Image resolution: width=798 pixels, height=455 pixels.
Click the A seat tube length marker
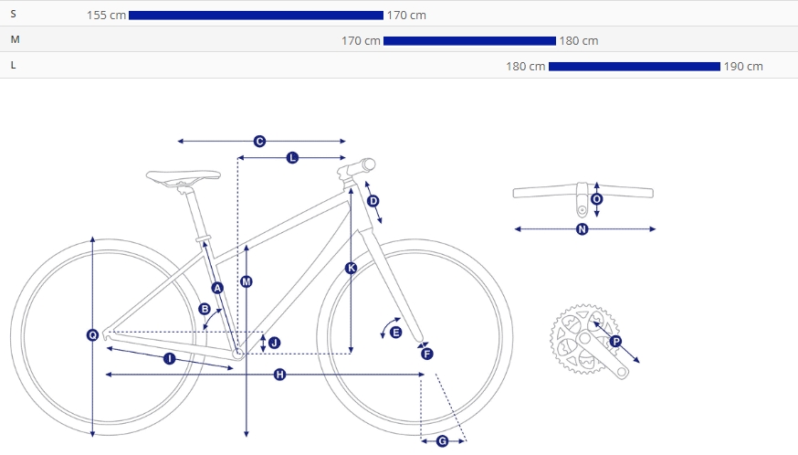pos(217,288)
